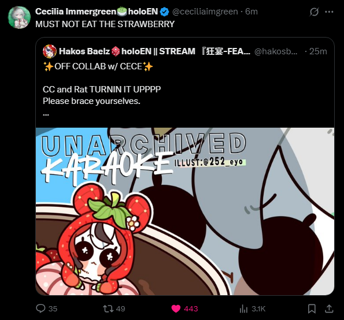Click the 6m timestamp link
This screenshot has height=320, width=344.
pyautogui.click(x=251, y=12)
